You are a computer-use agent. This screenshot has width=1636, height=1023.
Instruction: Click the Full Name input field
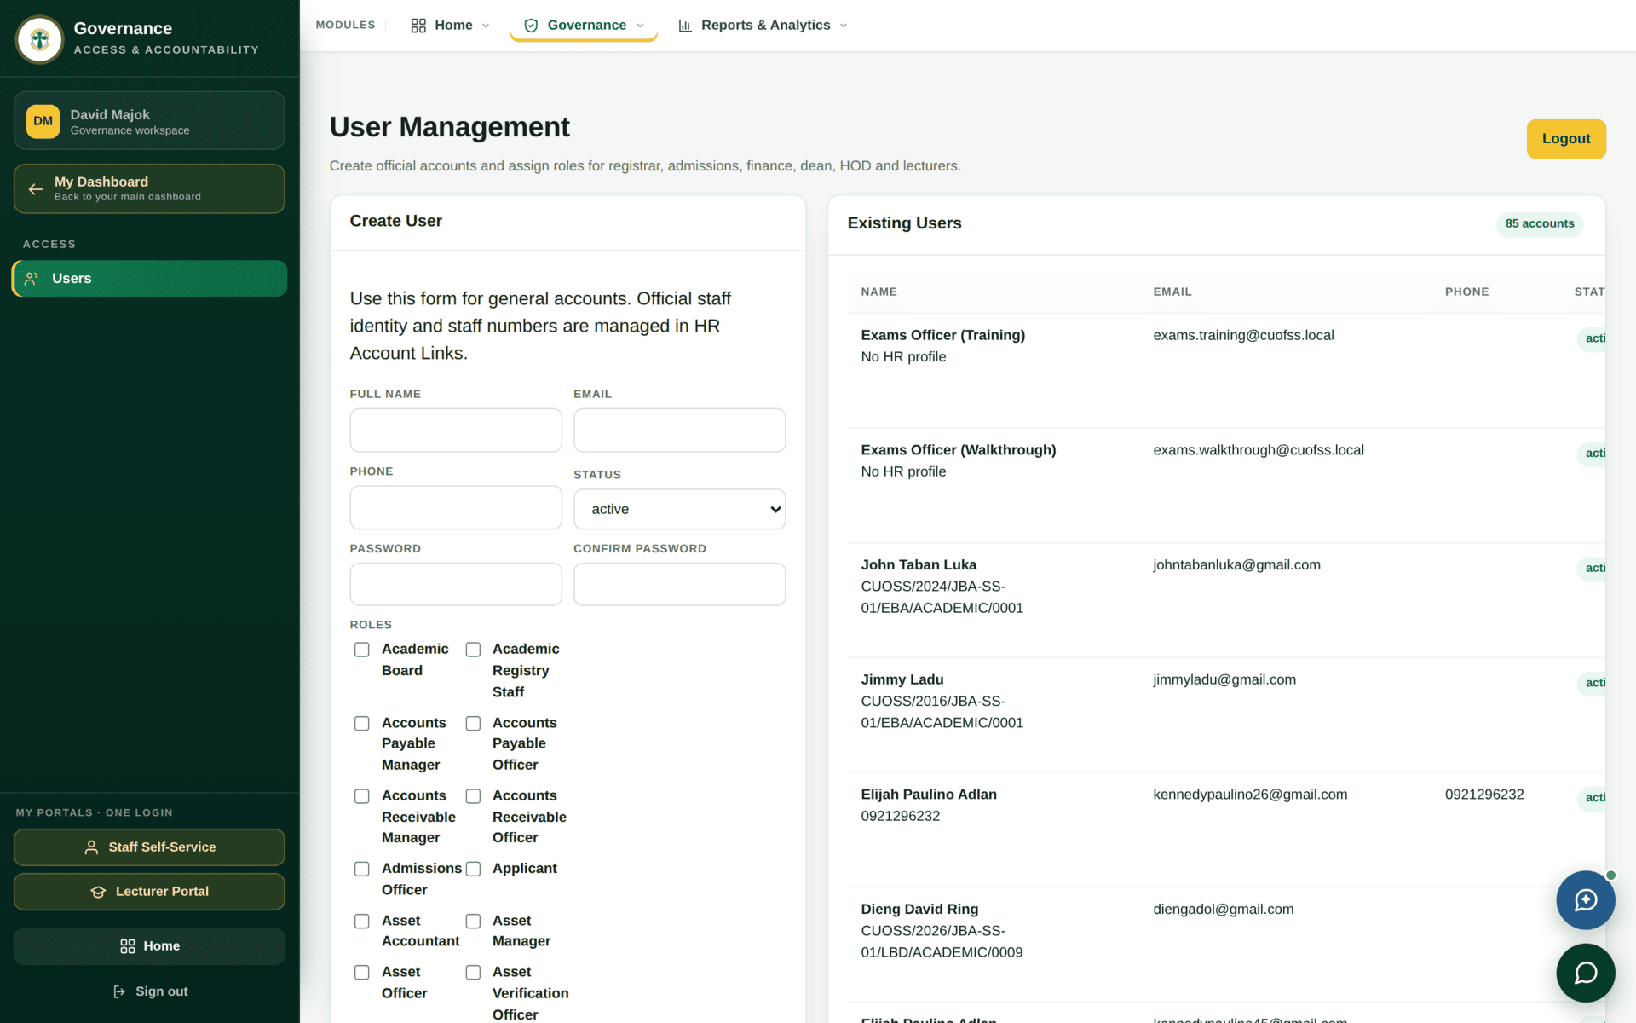(x=456, y=430)
